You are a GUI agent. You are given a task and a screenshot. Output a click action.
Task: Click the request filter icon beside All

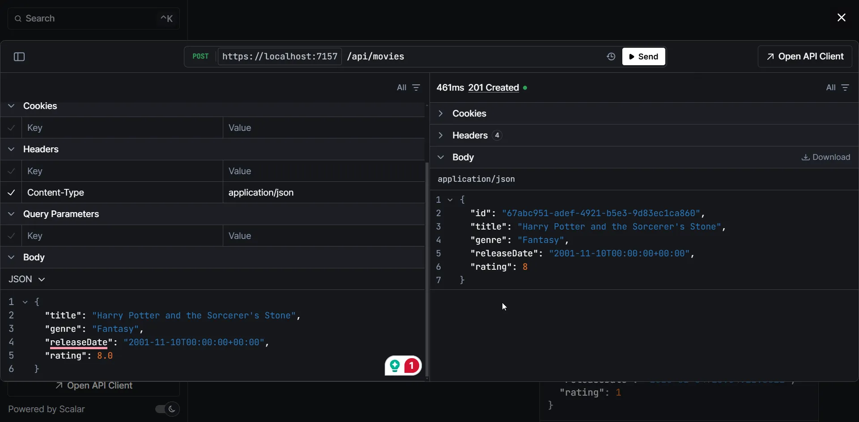[416, 88]
